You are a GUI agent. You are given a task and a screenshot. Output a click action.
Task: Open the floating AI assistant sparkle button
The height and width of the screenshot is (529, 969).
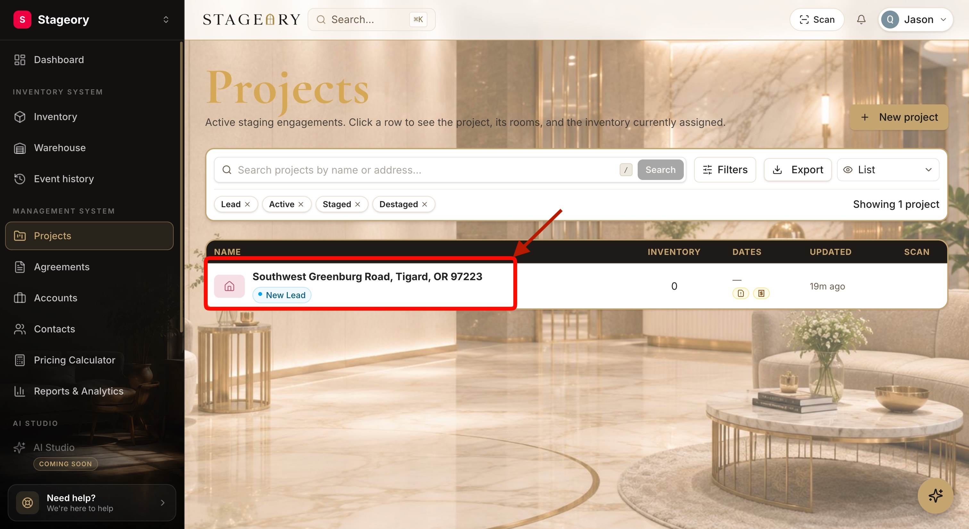coord(935,496)
